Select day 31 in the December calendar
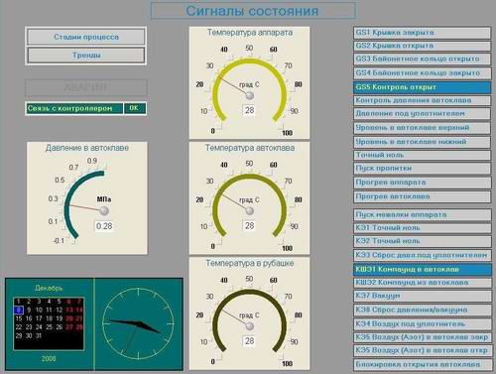 39,335
